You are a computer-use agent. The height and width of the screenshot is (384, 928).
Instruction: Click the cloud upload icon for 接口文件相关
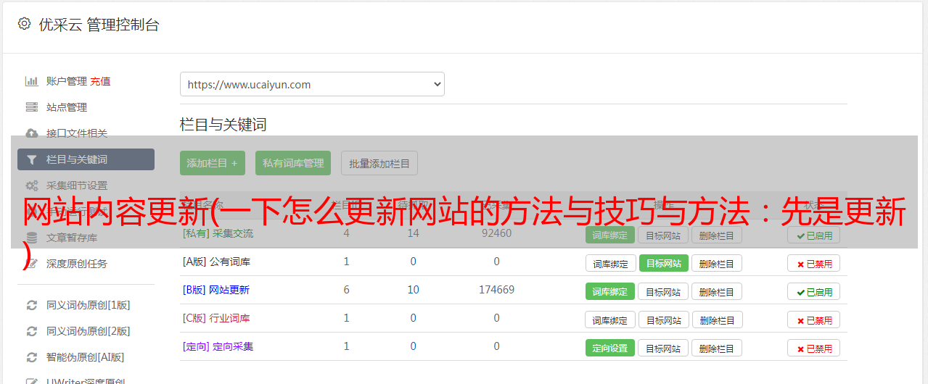tap(31, 133)
